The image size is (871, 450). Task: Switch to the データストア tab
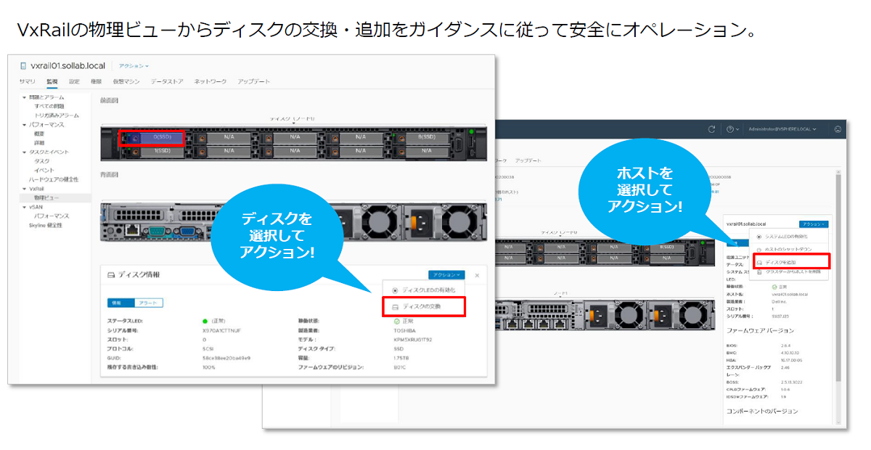pyautogui.click(x=167, y=81)
